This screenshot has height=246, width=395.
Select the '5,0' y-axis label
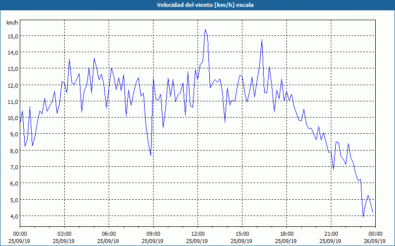point(14,200)
